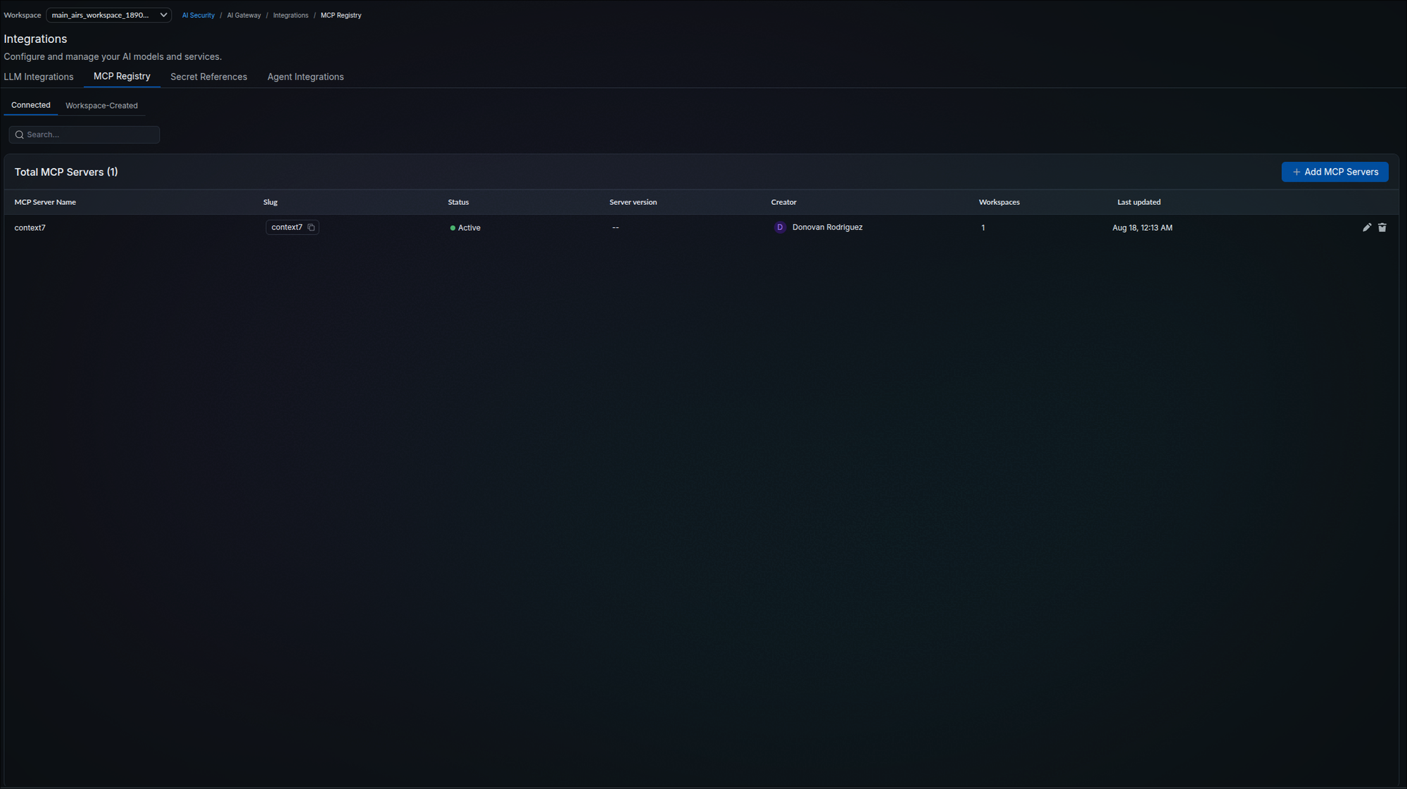Image resolution: width=1407 pixels, height=789 pixels.
Task: Click the D avatar for Donovan Rodriguez
Action: pos(779,227)
